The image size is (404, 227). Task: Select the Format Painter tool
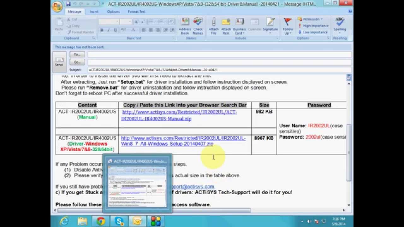pyautogui.click(x=80, y=32)
